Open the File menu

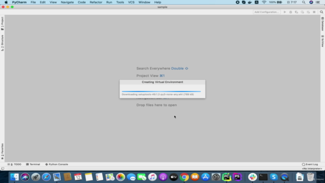click(x=33, y=2)
